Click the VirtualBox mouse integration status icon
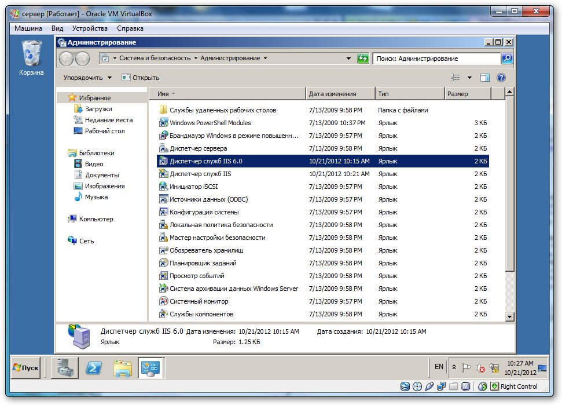 pyautogui.click(x=483, y=386)
